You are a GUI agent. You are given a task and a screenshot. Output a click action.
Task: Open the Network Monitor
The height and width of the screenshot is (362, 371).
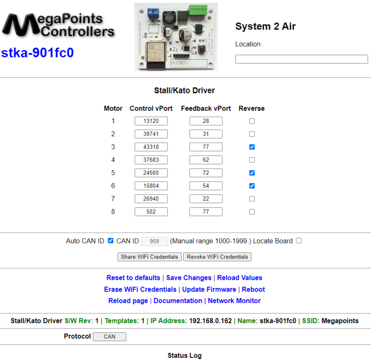pos(234,301)
